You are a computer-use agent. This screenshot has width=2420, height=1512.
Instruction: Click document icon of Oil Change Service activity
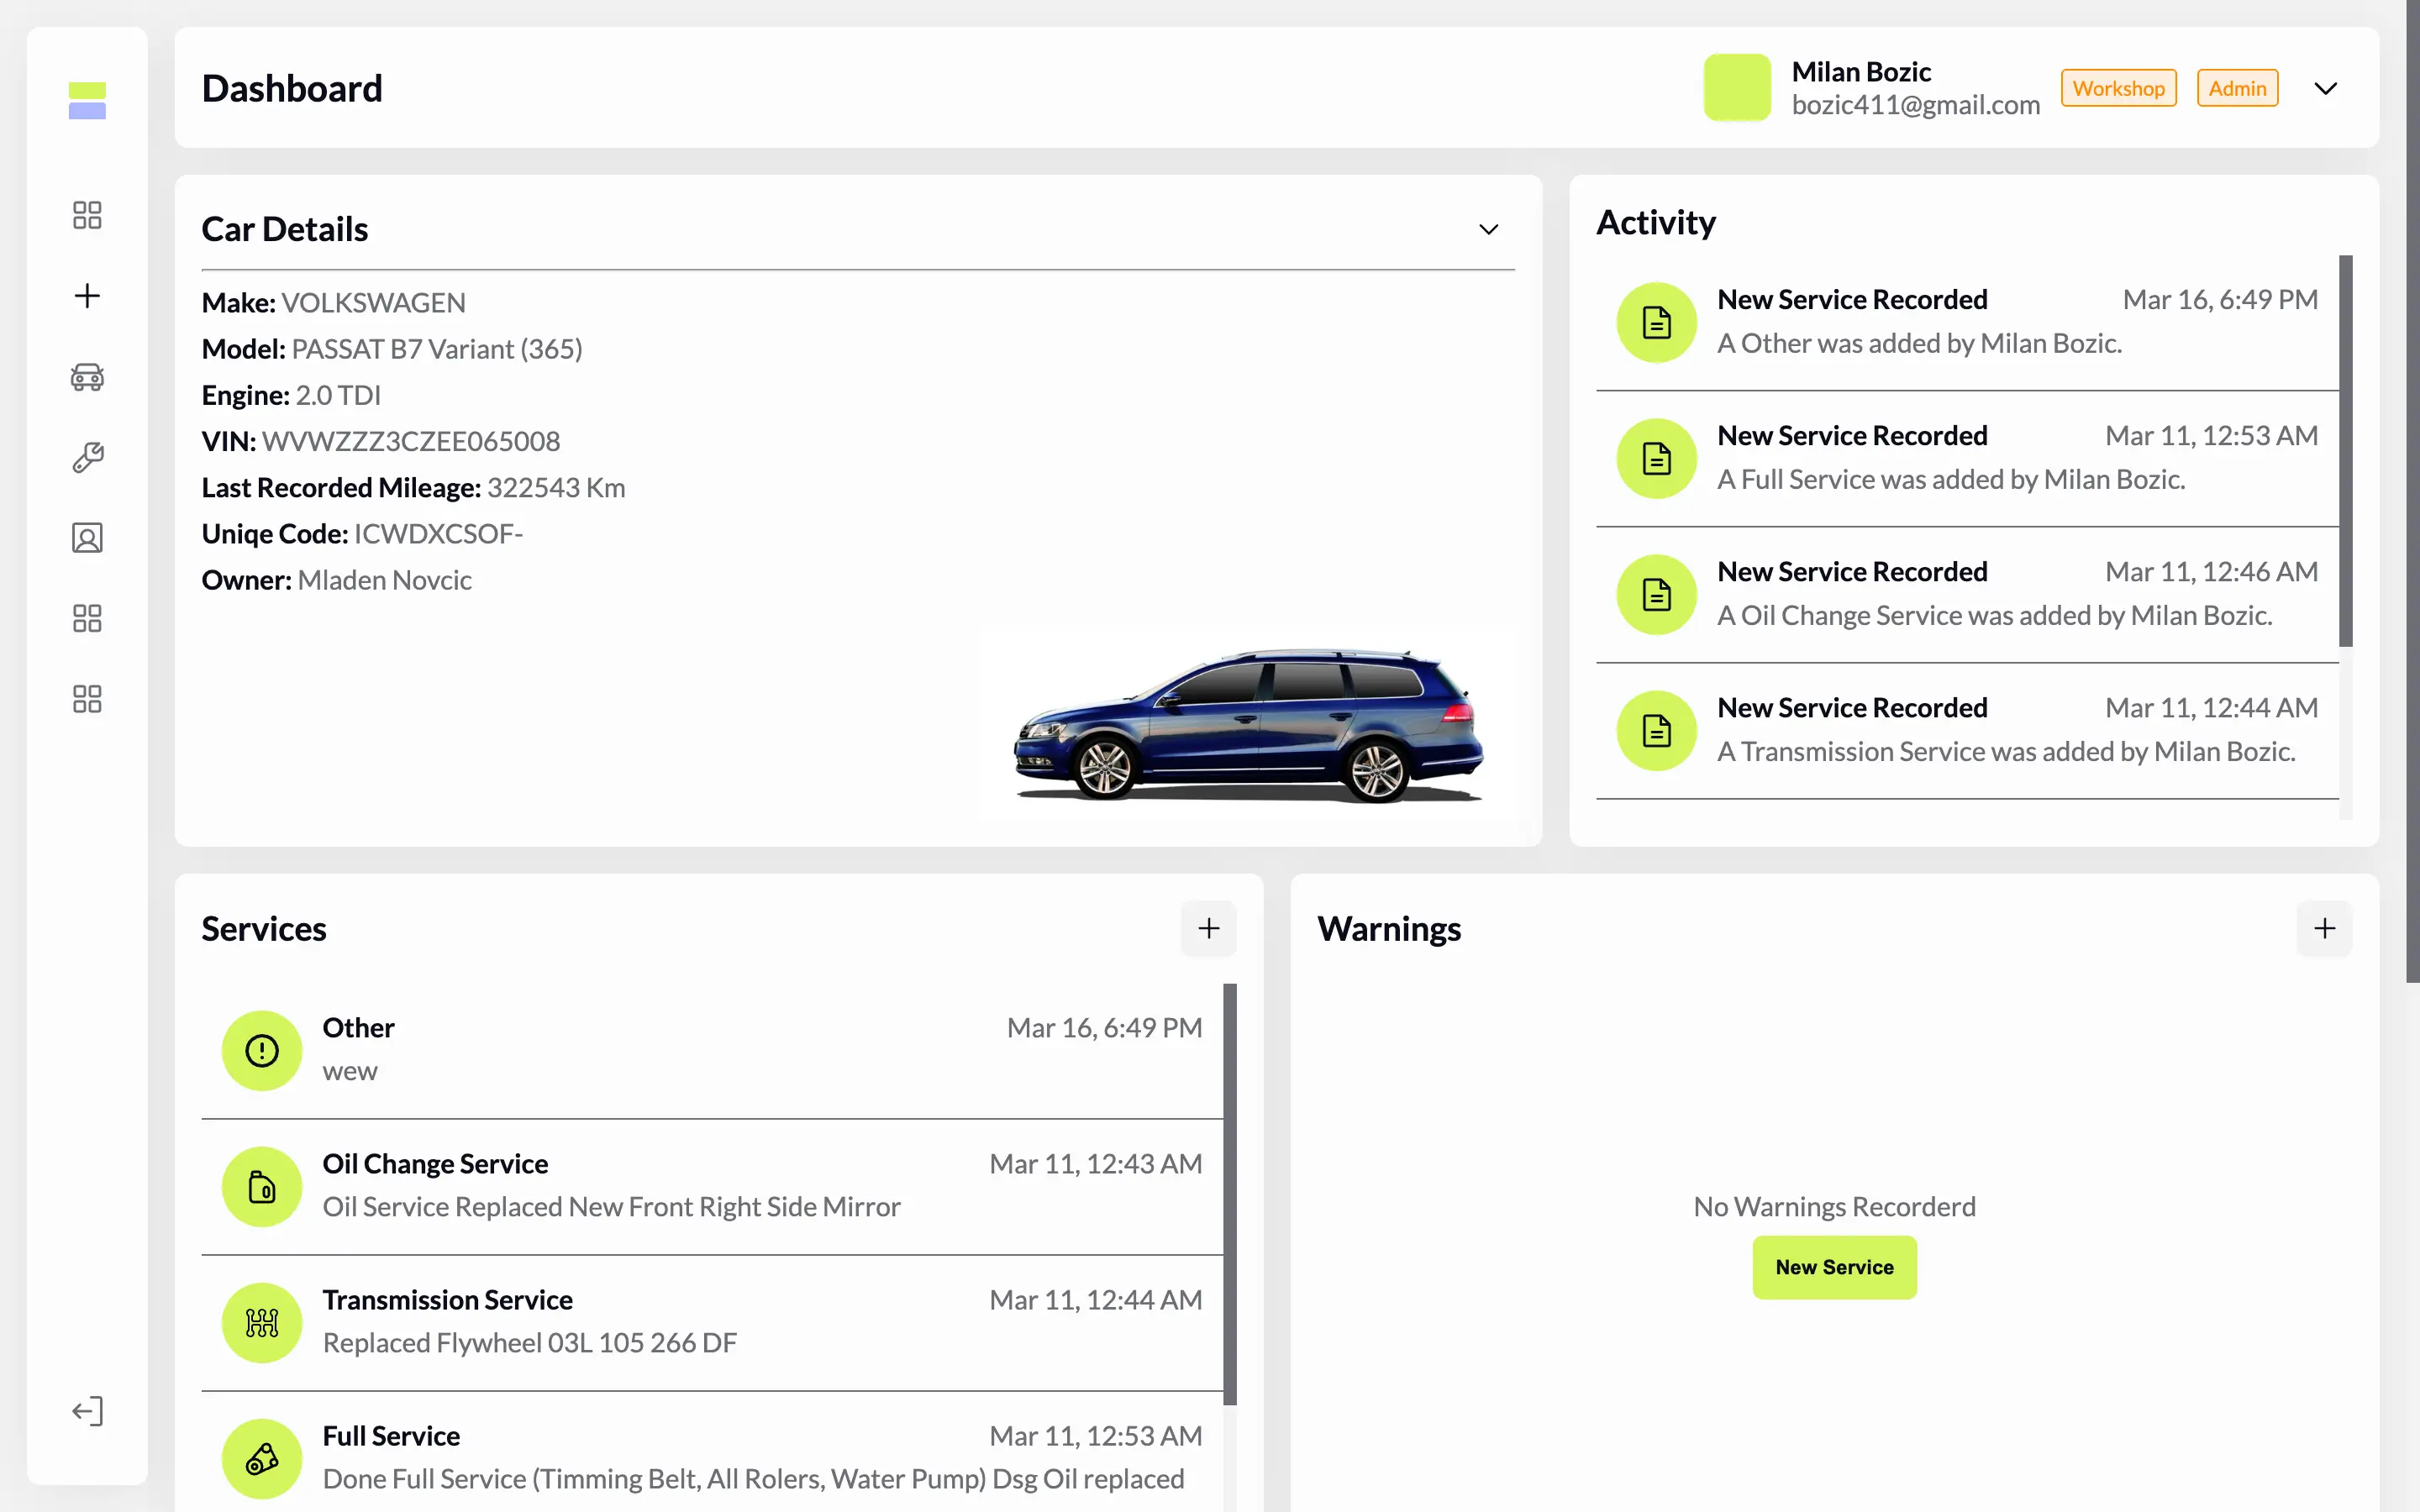click(x=1657, y=594)
